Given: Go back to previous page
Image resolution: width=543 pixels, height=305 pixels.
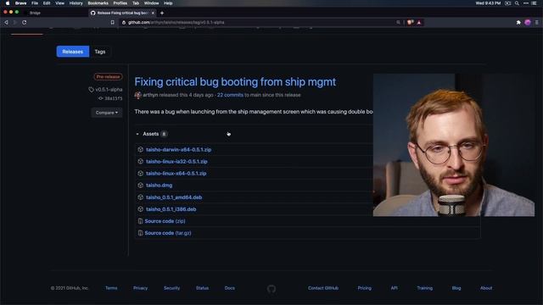Looking at the screenshot, I should (x=6, y=22).
